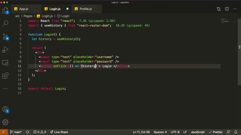Open the Search view icon
The height and width of the screenshot is (135, 241).
point(5,23)
